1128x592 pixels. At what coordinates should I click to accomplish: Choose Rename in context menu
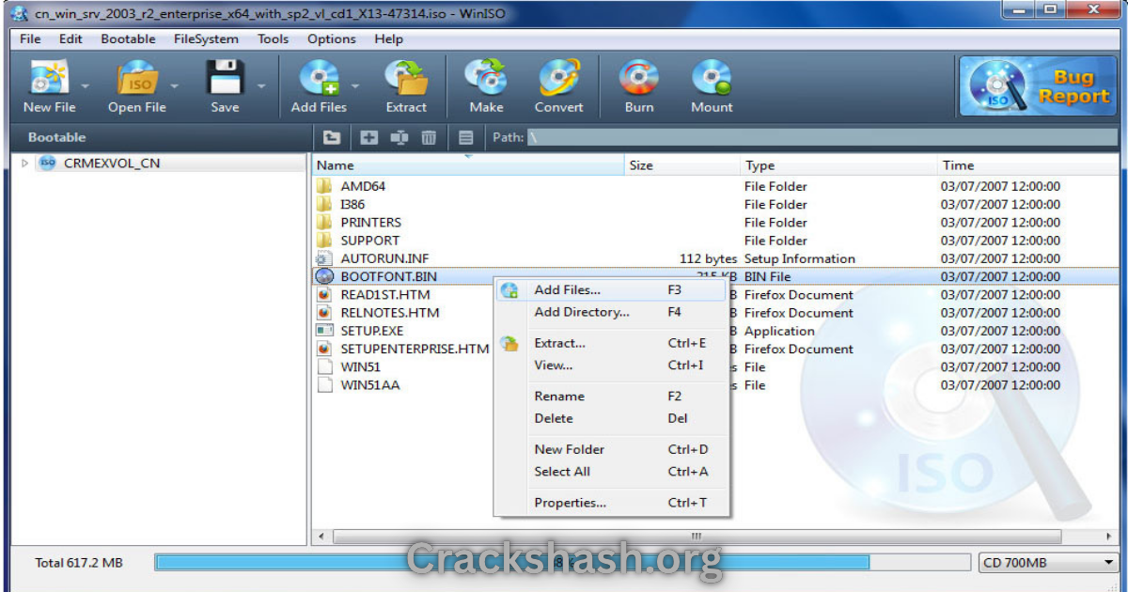pos(612,397)
